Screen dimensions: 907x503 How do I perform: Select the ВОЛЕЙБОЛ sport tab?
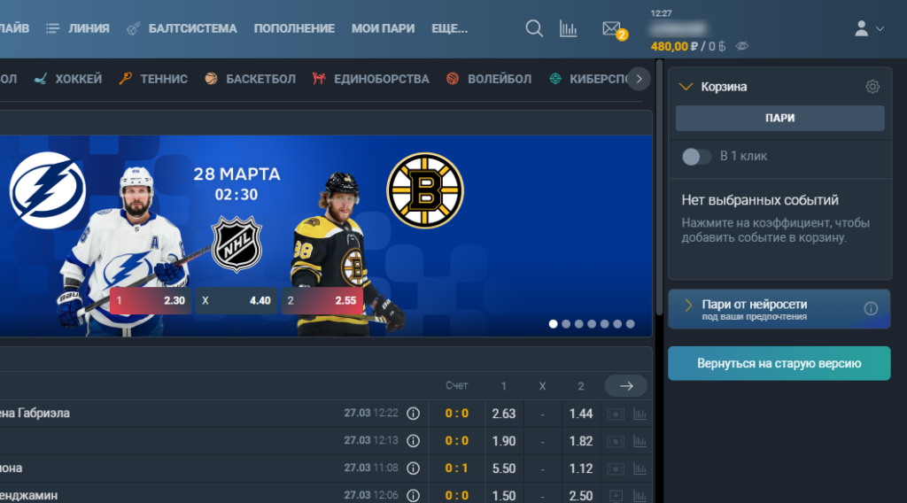pyautogui.click(x=489, y=79)
